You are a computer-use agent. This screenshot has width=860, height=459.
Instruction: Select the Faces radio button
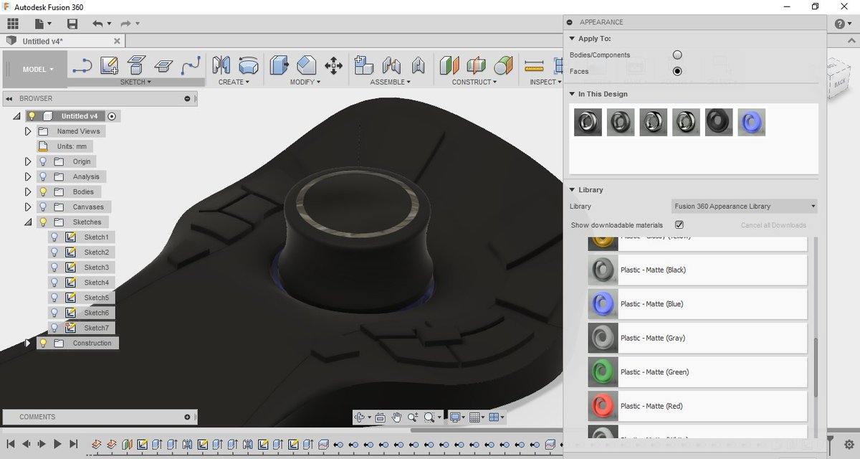tap(677, 71)
